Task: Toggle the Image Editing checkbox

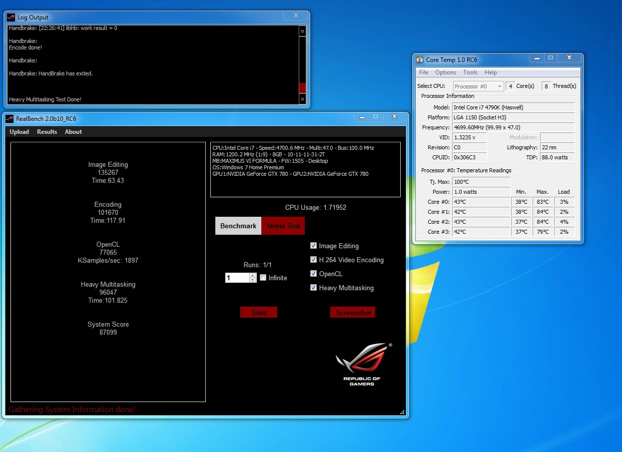Action: (x=314, y=246)
